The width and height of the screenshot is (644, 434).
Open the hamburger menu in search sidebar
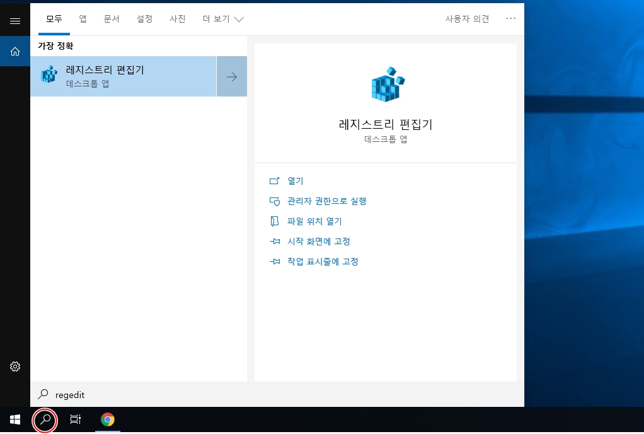15,21
